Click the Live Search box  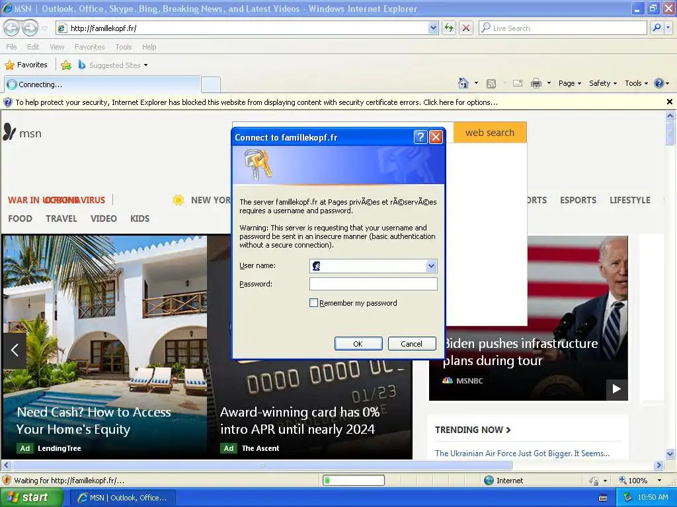tap(563, 28)
